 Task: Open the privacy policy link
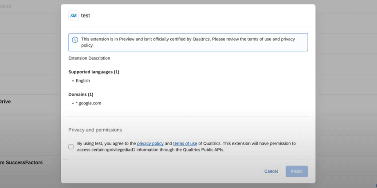point(150,143)
